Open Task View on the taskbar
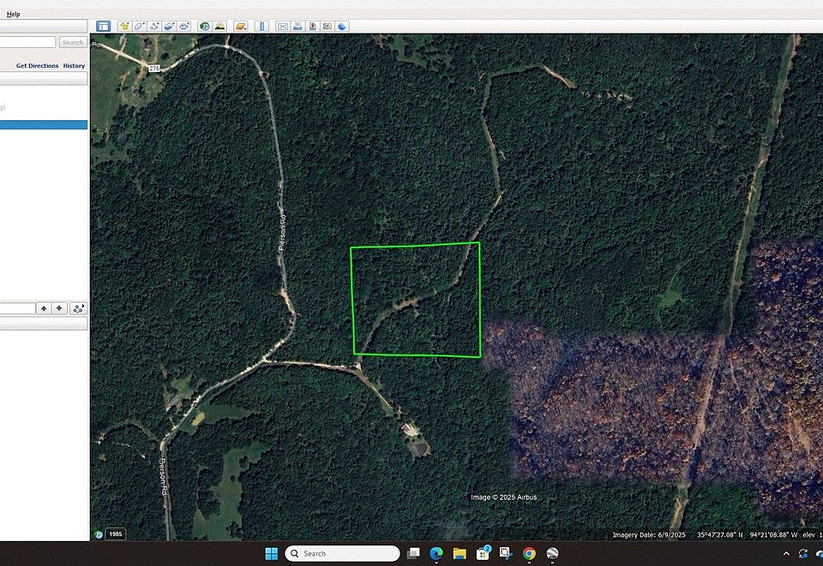The height and width of the screenshot is (566, 823). tap(413, 553)
